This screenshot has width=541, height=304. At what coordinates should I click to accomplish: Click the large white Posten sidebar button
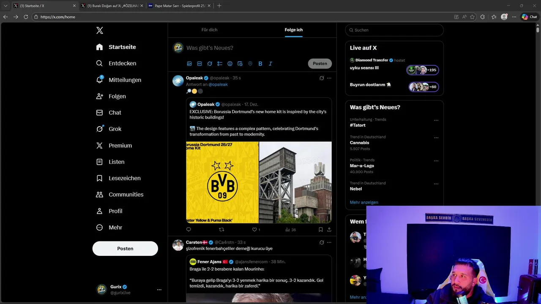[125, 249]
